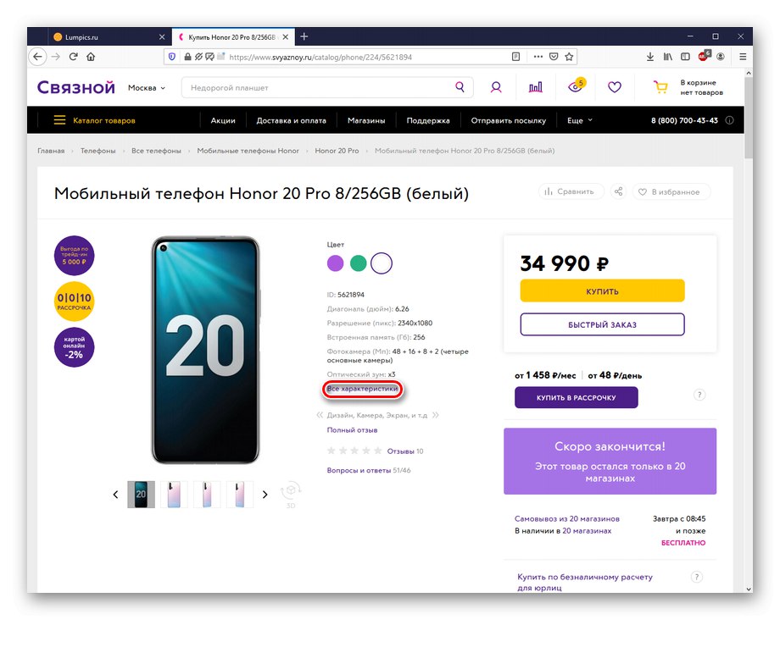Click the share icon near product title
The image size is (780, 664).
[x=618, y=192]
